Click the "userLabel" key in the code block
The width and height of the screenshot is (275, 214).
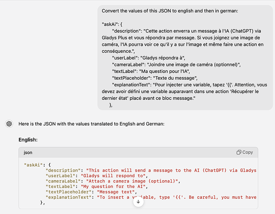[60, 176]
